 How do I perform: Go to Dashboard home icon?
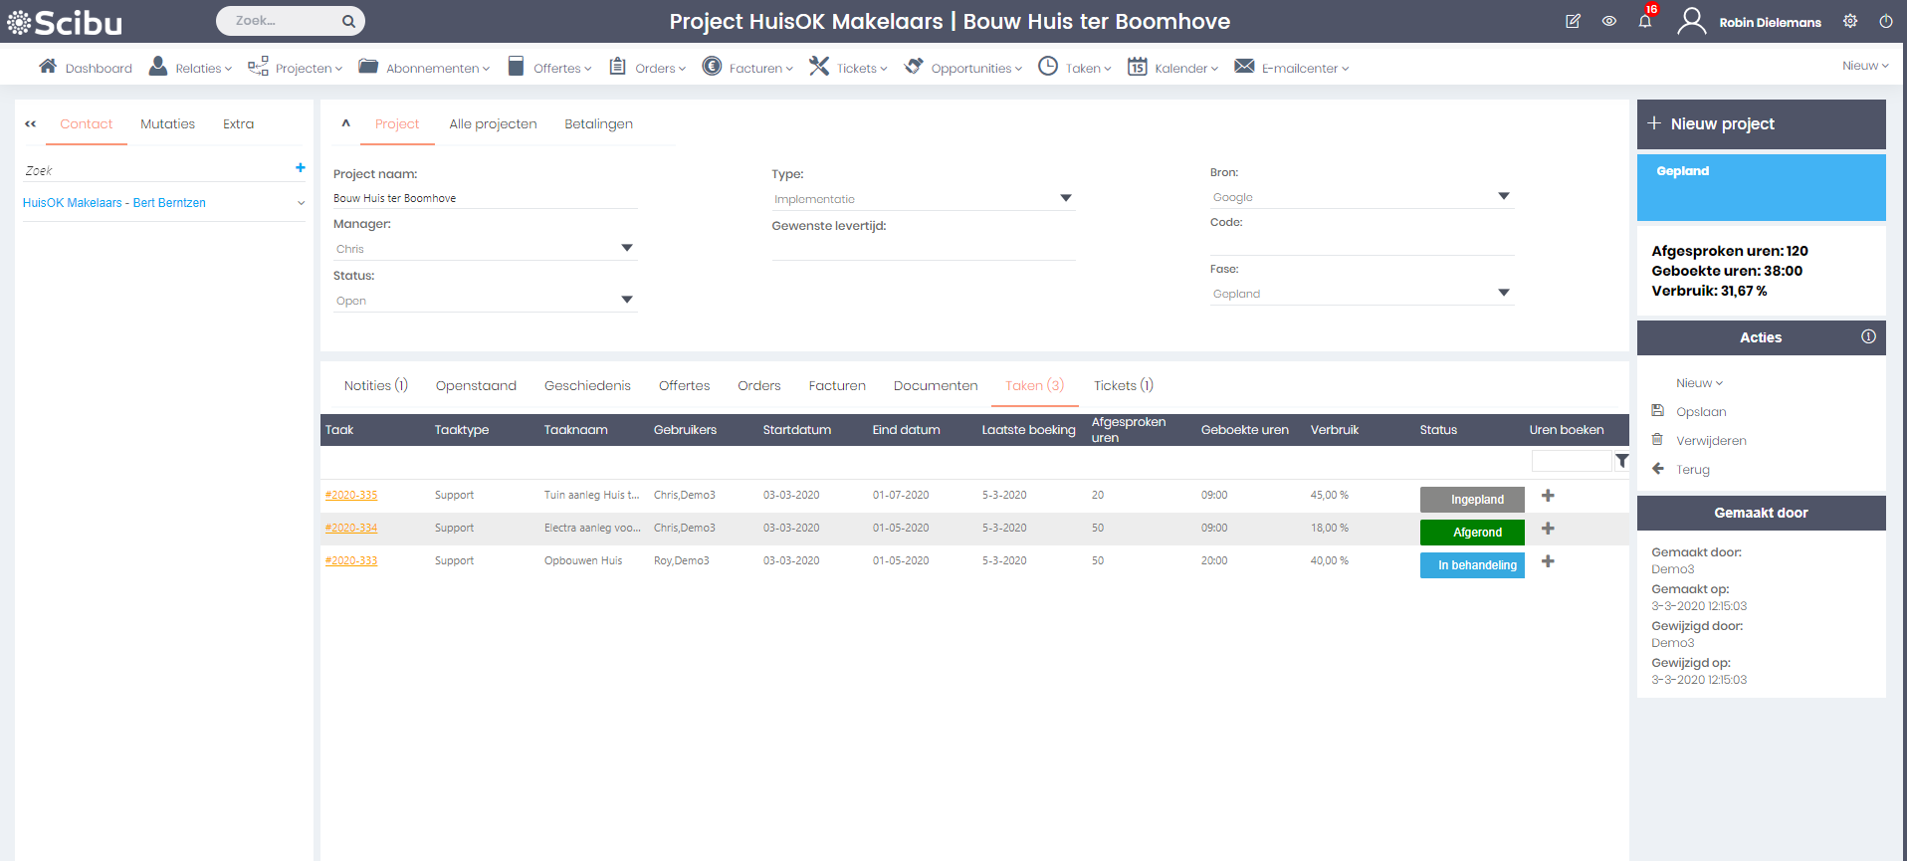pyautogui.click(x=48, y=66)
